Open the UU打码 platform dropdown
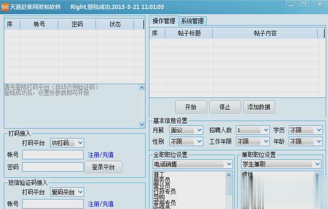 [67, 143]
